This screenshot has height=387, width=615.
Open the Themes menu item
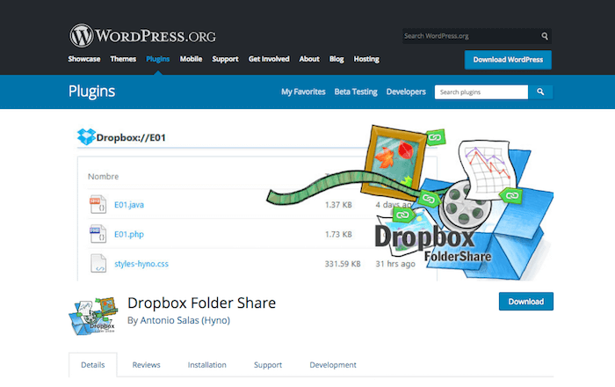pos(123,59)
